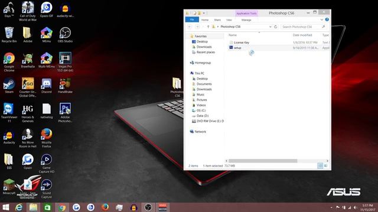The height and width of the screenshot is (212, 378).
Task: Open Documents under This PC
Action: [204, 84]
